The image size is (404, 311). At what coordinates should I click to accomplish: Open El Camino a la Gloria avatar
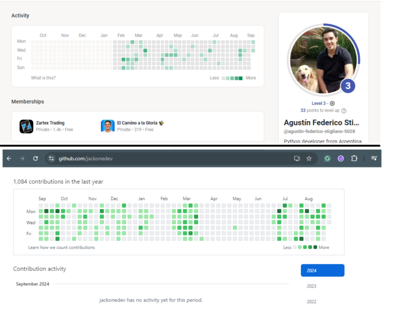[107, 126]
